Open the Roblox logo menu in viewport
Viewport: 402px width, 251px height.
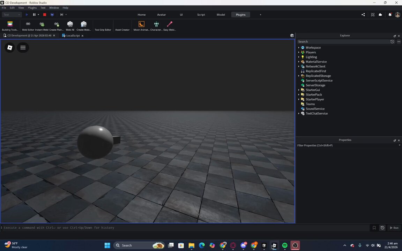point(10,47)
